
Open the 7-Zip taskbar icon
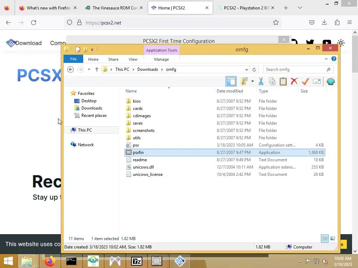click(137, 261)
